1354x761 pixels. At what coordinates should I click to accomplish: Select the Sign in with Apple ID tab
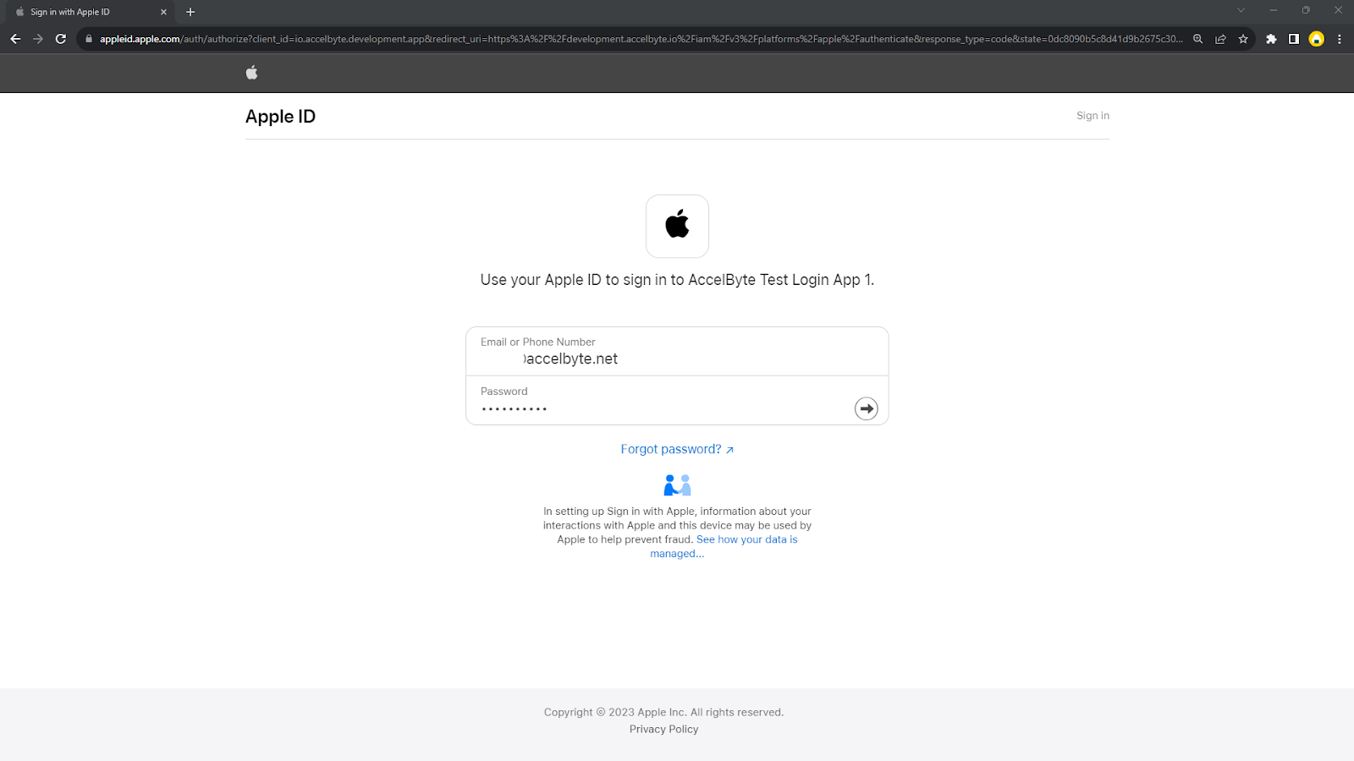coord(89,12)
